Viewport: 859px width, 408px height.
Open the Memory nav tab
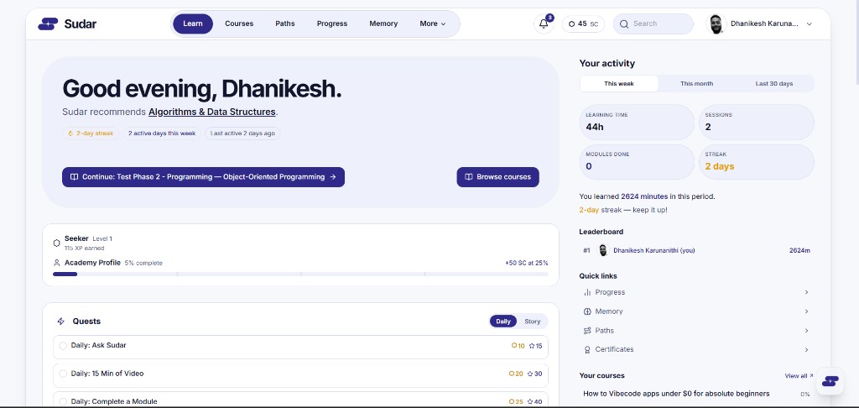click(383, 24)
